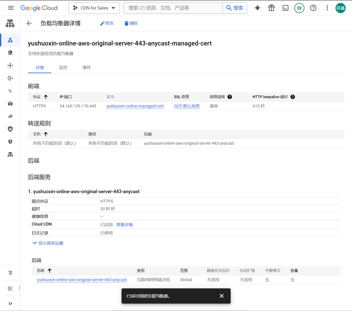This screenshot has height=311, width=352.
Task: Go back using the left arrow
Action: click(x=29, y=23)
